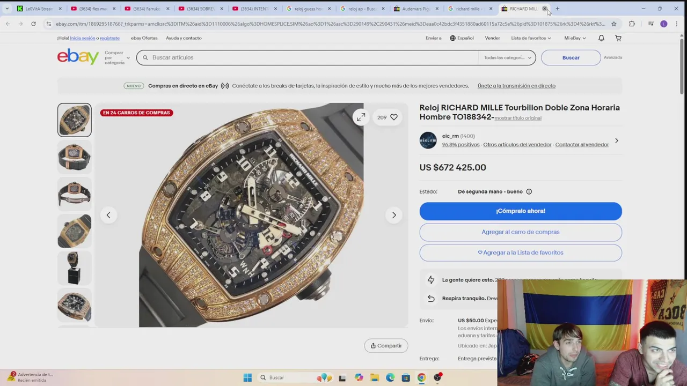Image resolution: width=687 pixels, height=386 pixels.
Task: Select the first watch thumbnail
Action: [x=74, y=120]
